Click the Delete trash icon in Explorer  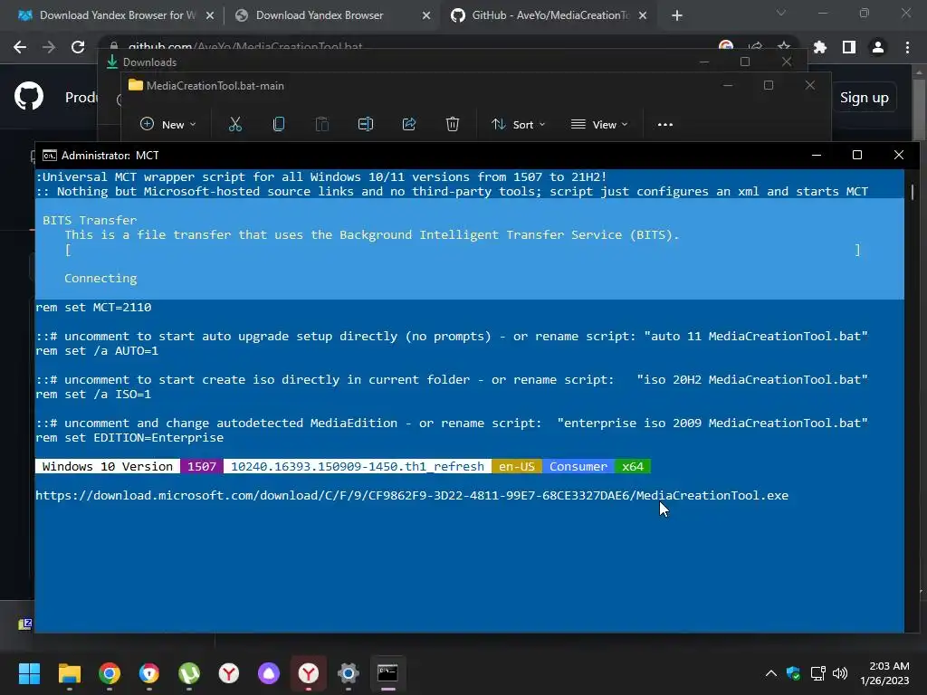453,124
